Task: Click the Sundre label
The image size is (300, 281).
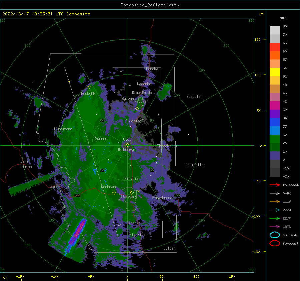Action: click(x=101, y=138)
